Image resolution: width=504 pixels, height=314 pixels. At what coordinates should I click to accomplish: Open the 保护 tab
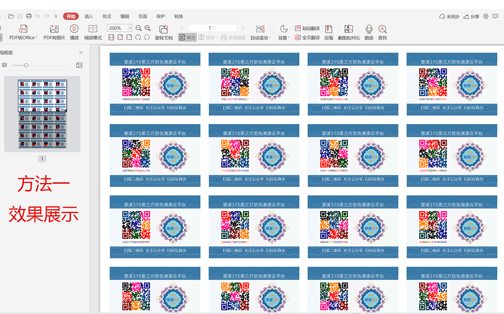click(x=161, y=16)
